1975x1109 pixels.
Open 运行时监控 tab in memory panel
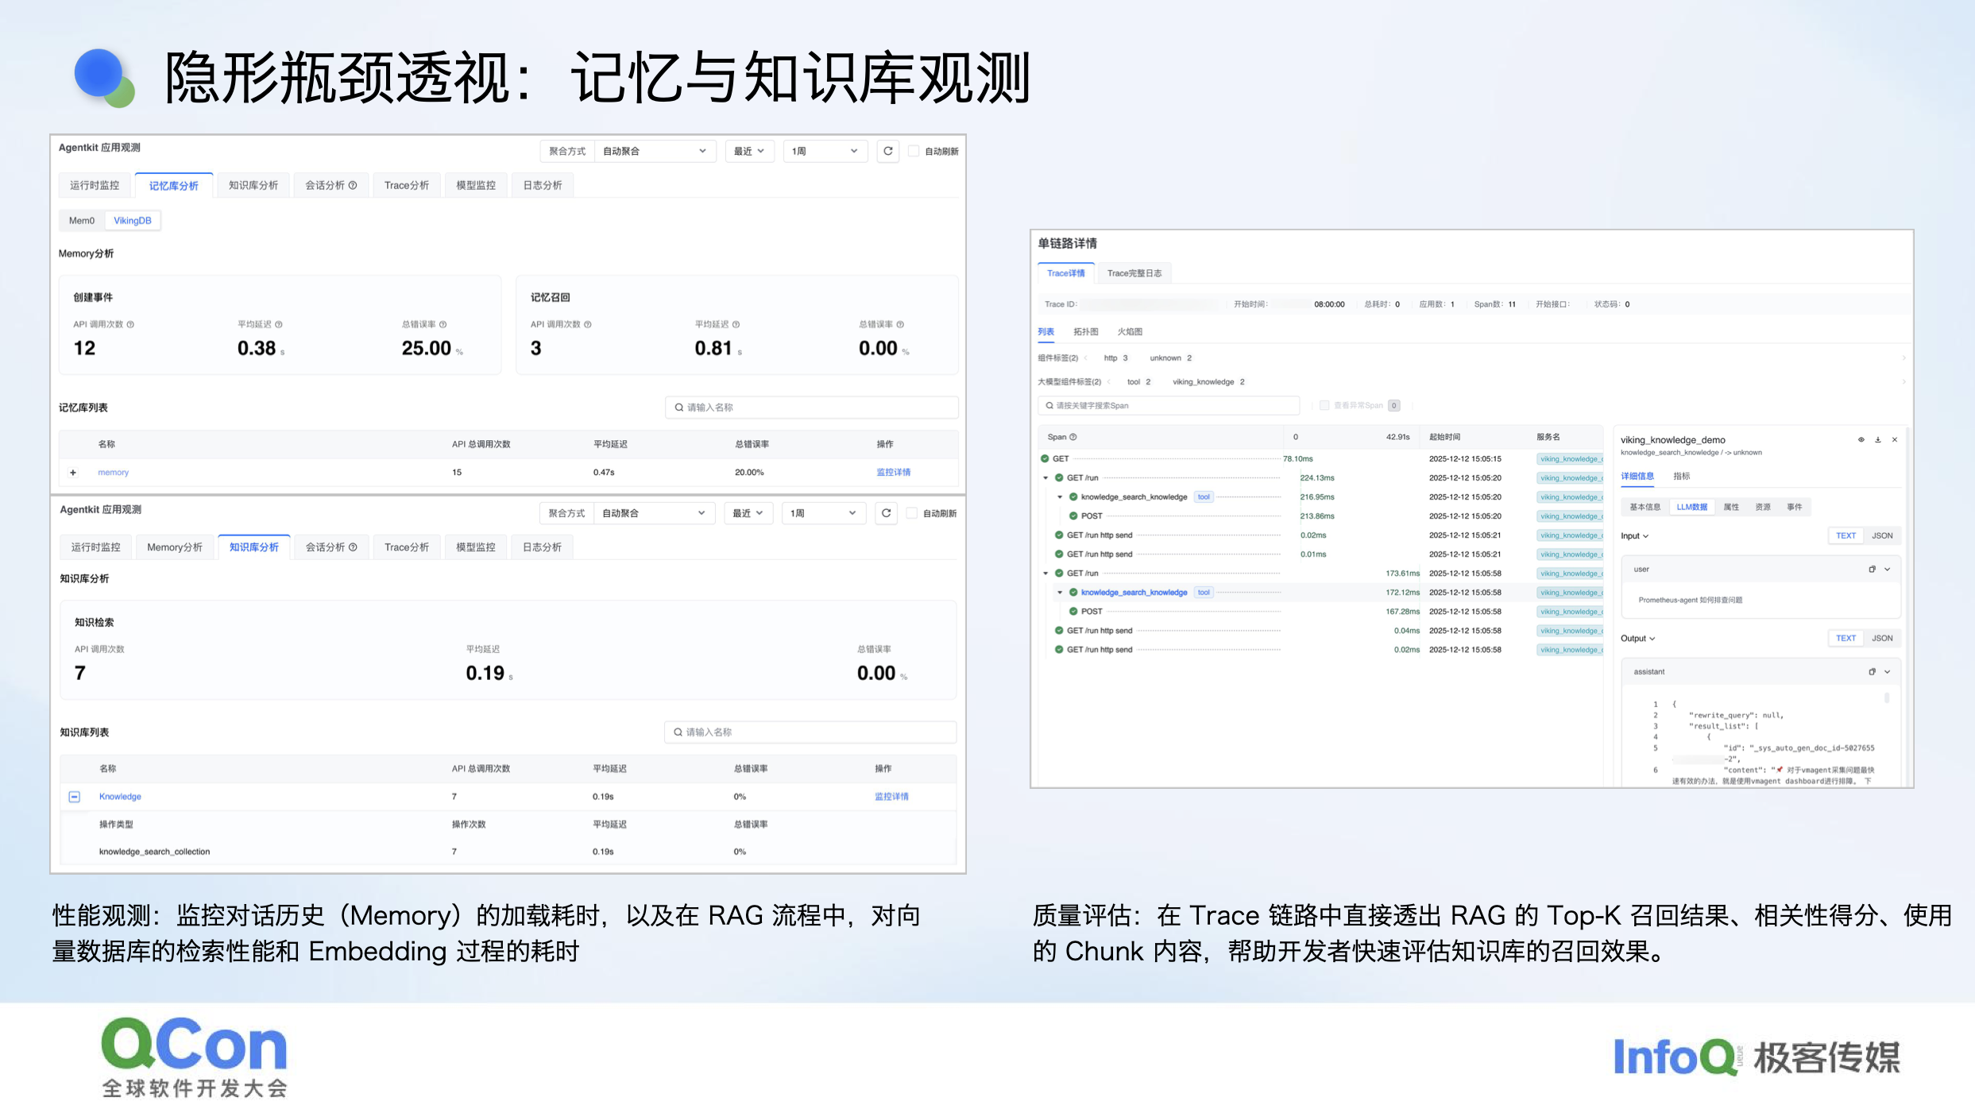point(95,185)
